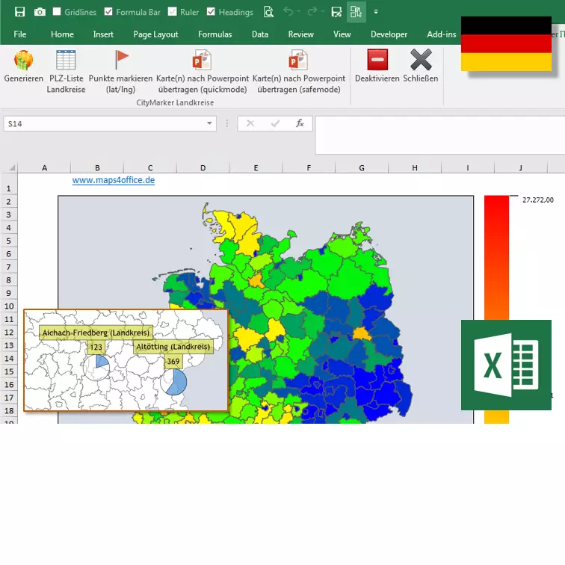Switch to the Page Layout tab

[x=155, y=34]
